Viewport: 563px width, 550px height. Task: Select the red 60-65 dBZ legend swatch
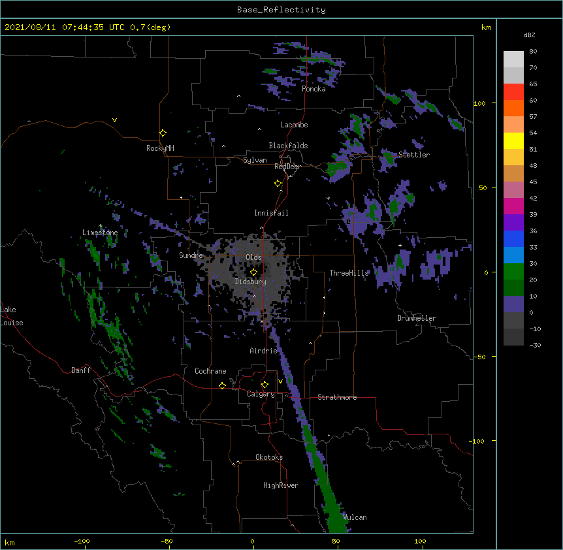pos(513,92)
